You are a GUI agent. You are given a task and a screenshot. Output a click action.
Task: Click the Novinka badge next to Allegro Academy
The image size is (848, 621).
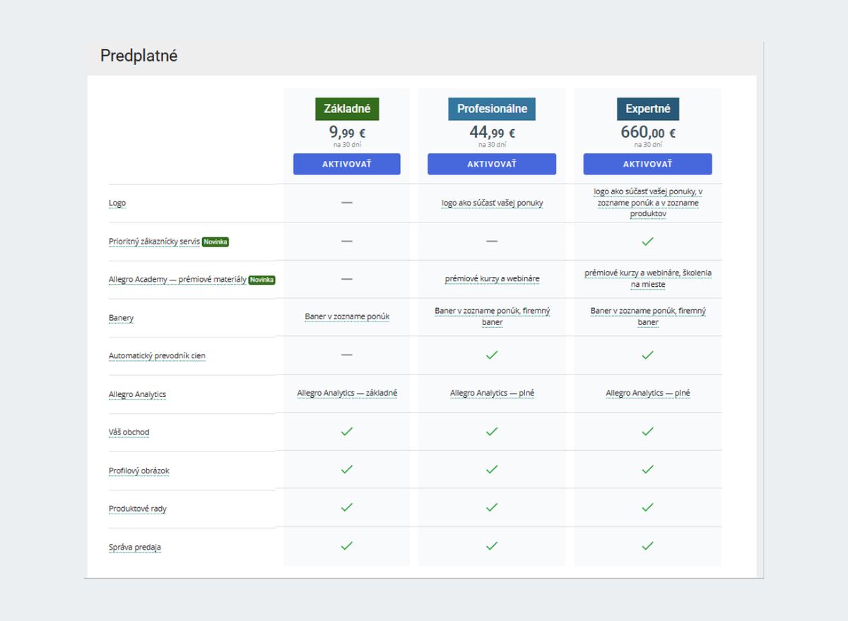(x=261, y=280)
